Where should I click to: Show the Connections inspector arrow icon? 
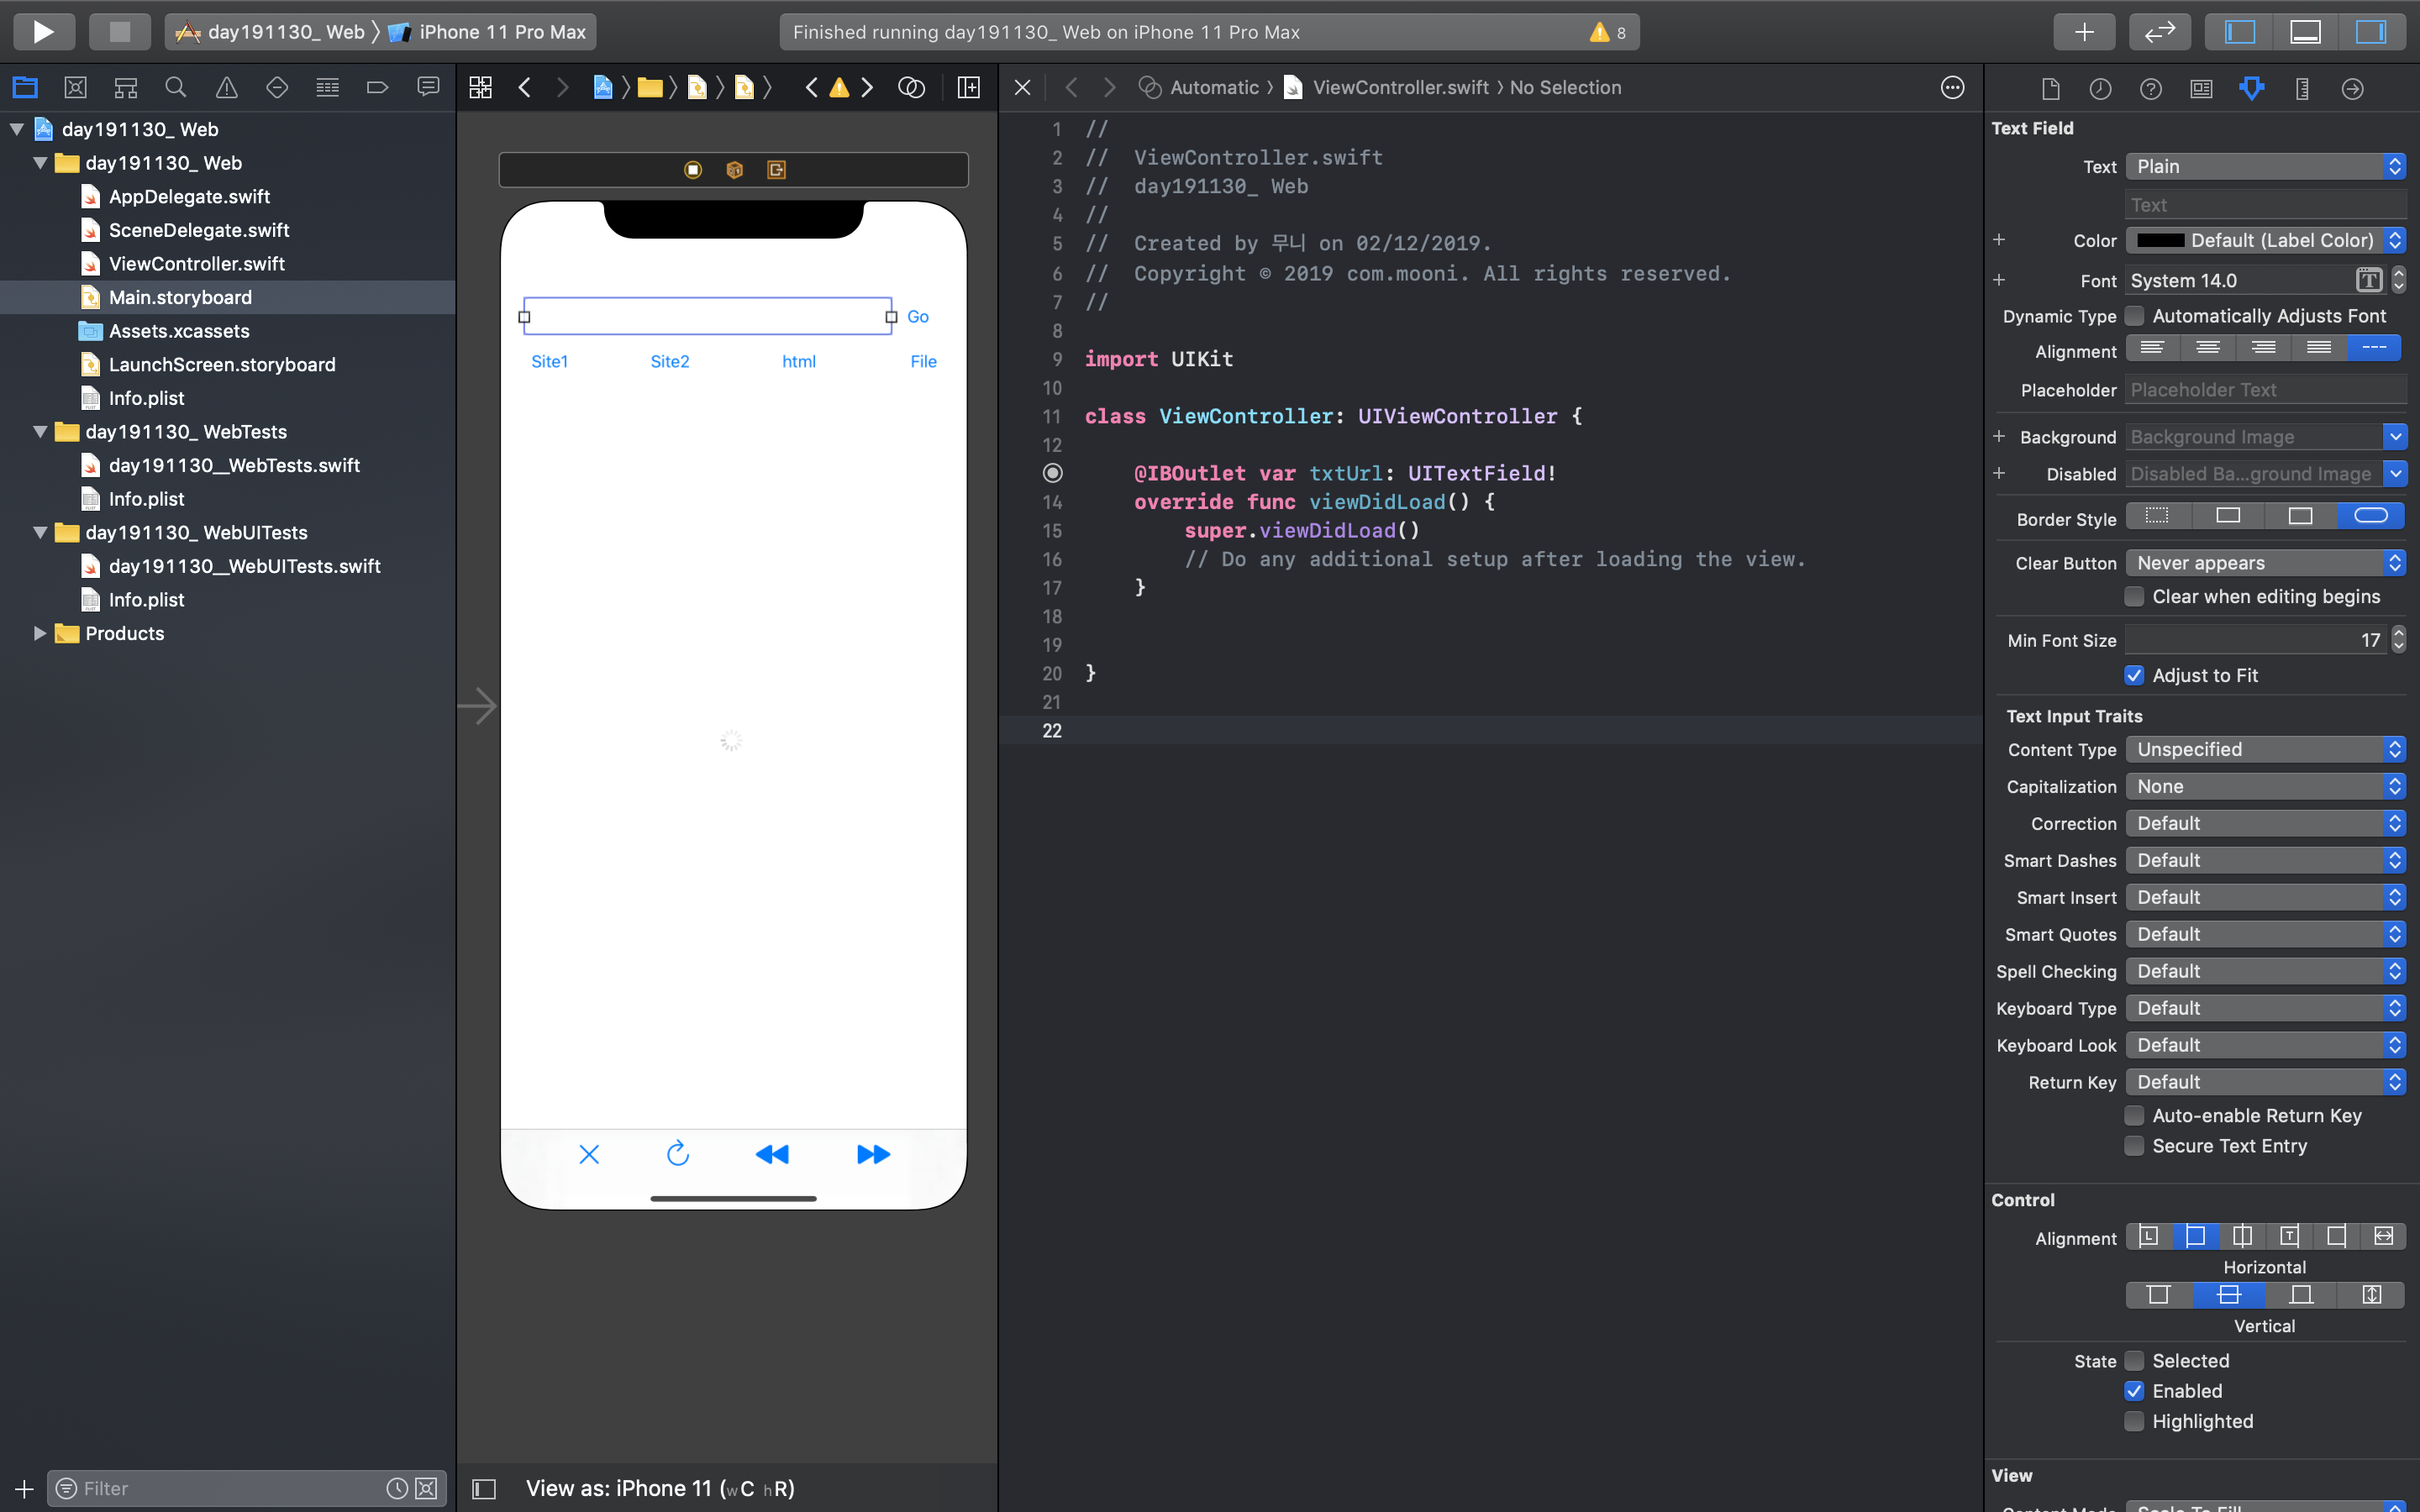click(2352, 88)
